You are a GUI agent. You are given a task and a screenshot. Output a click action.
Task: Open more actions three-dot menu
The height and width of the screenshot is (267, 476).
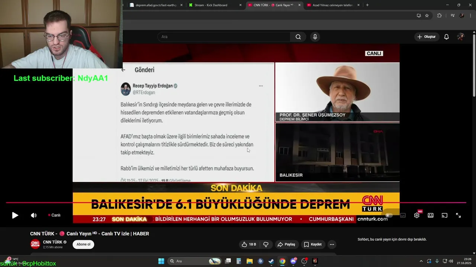[332, 244]
